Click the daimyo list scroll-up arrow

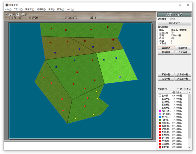(189, 93)
